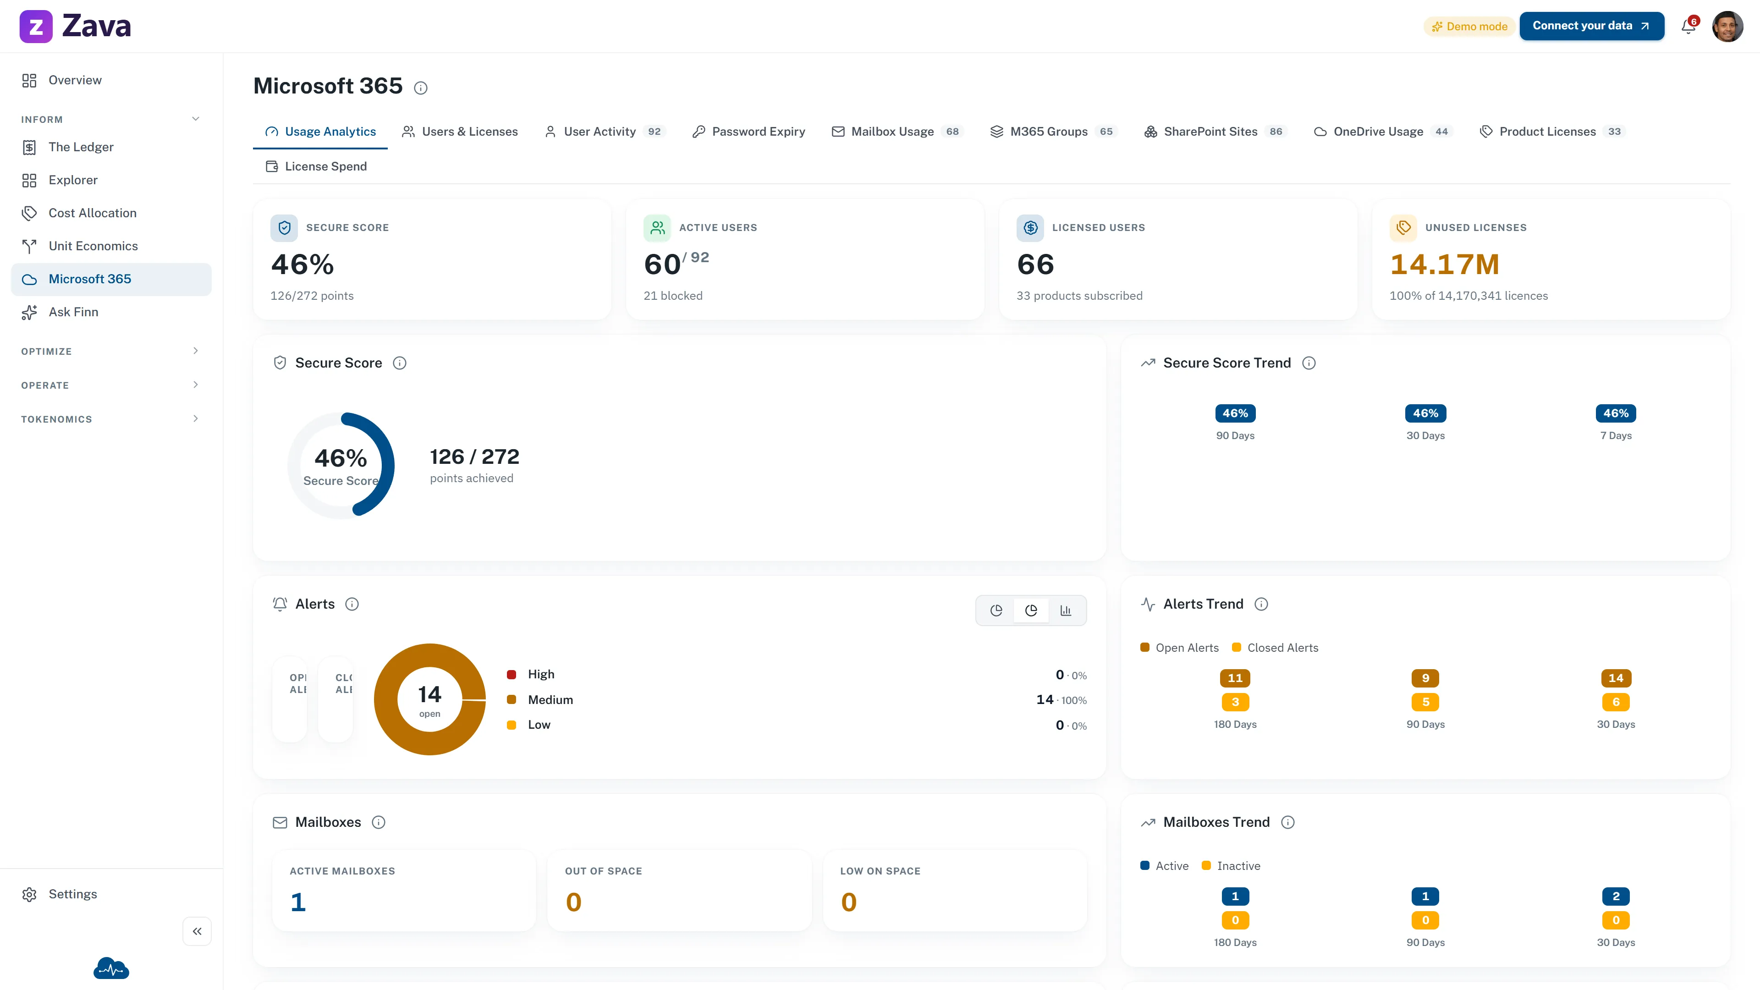Image resolution: width=1760 pixels, height=990 pixels.
Task: Click the Demo mode badge
Action: click(1469, 27)
